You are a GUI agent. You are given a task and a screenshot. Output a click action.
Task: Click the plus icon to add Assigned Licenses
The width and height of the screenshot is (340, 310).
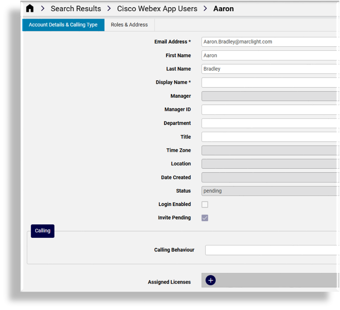(x=210, y=280)
